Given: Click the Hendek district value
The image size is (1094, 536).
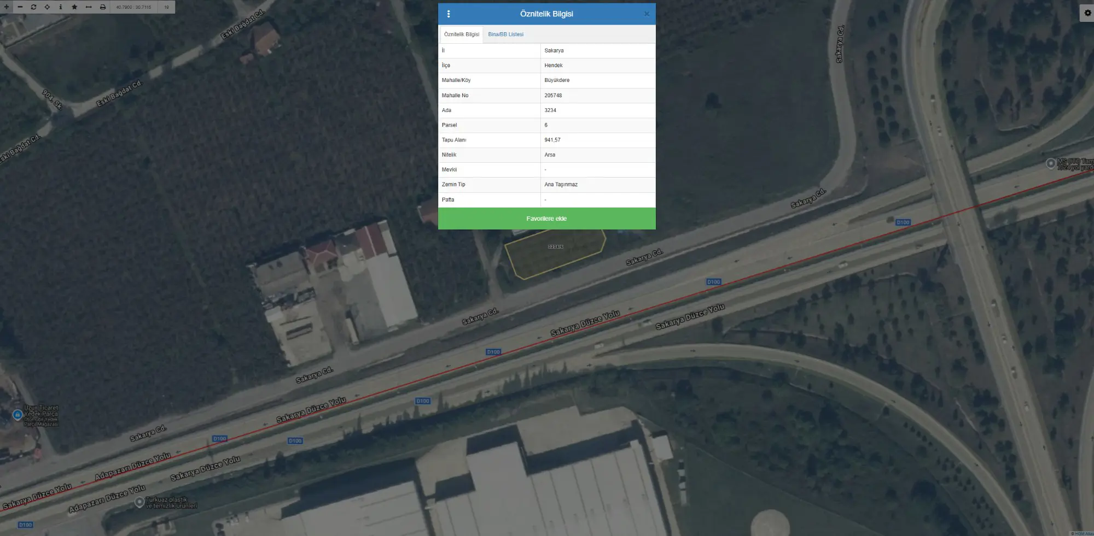Looking at the screenshot, I should [x=554, y=66].
